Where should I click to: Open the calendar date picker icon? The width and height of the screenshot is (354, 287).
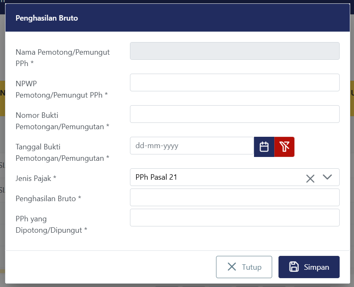[x=264, y=146]
